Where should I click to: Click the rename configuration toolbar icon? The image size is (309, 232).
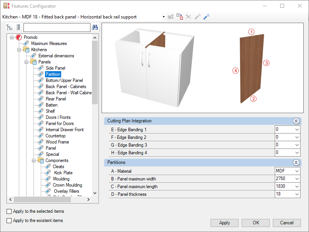(x=170, y=17)
